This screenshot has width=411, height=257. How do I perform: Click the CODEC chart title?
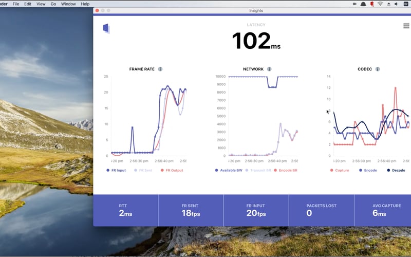(365, 69)
